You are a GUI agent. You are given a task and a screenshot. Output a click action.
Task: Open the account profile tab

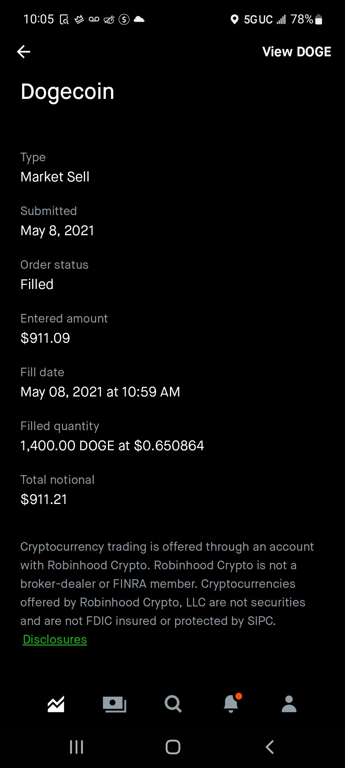289,704
